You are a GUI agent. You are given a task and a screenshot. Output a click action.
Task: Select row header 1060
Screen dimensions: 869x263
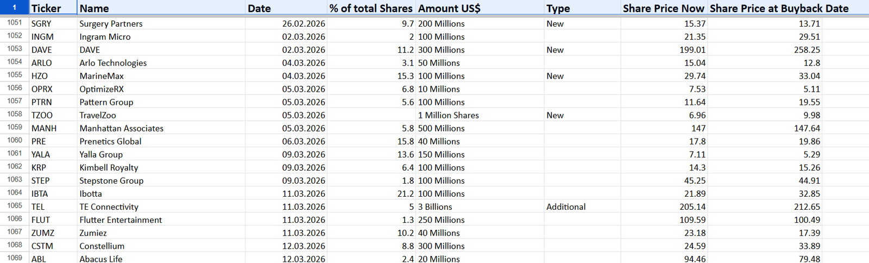pos(15,140)
